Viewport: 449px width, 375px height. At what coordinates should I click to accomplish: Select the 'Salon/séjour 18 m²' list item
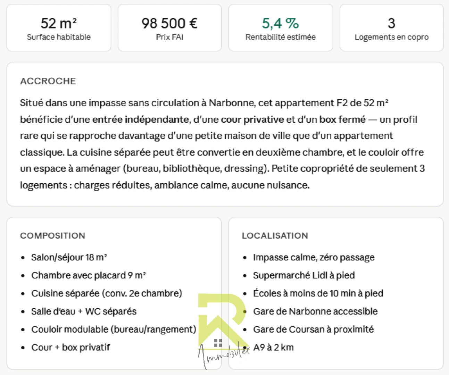point(69,257)
